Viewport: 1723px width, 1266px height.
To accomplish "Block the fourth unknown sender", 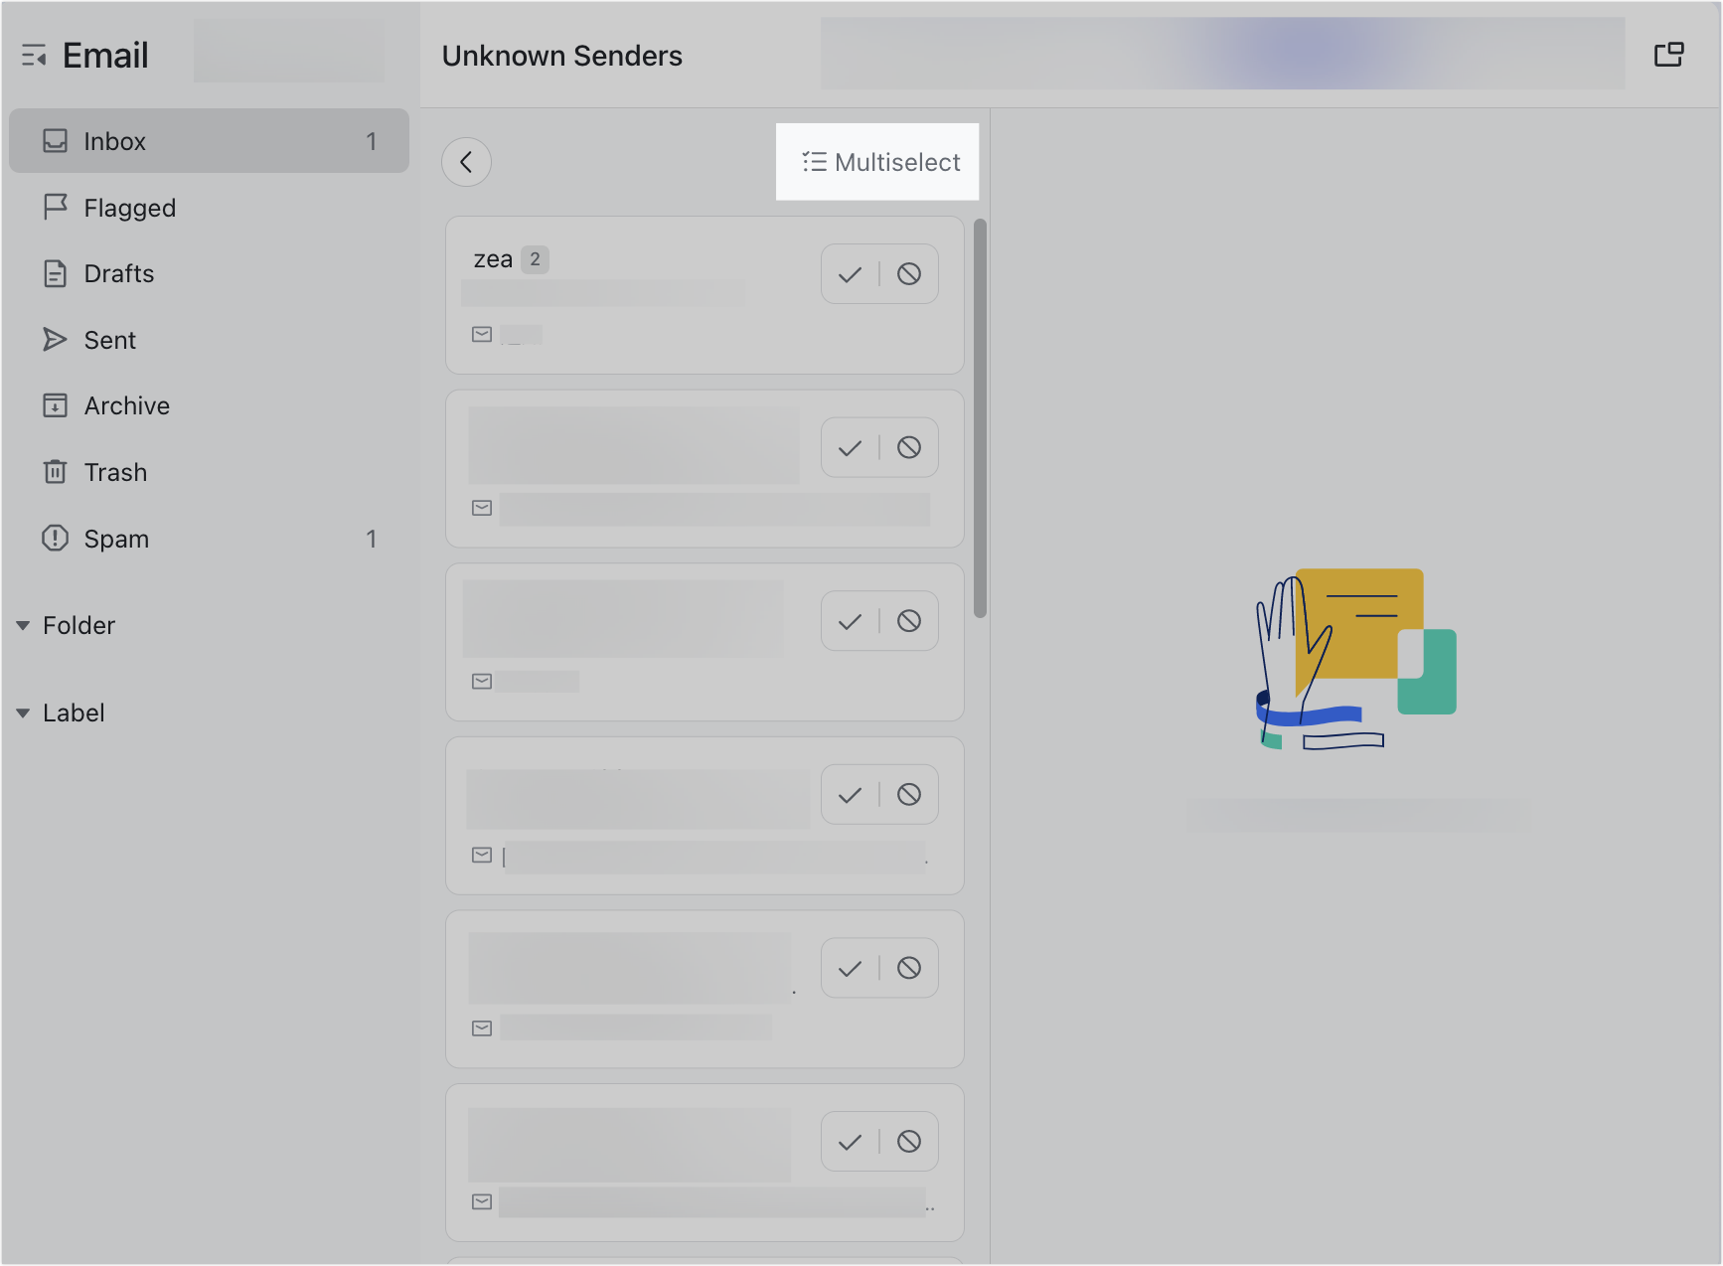I will tap(909, 795).
